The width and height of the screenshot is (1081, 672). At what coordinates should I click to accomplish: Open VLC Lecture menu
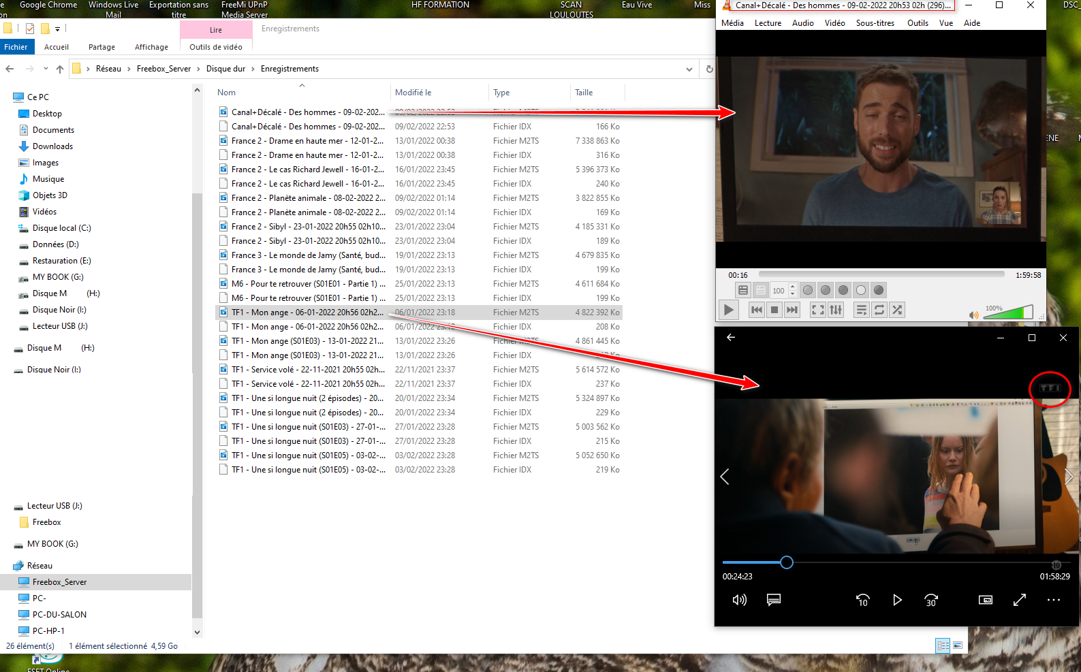tap(768, 23)
